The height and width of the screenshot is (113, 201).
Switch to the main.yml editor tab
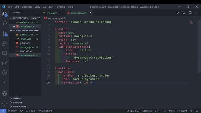pyautogui.click(x=53, y=13)
